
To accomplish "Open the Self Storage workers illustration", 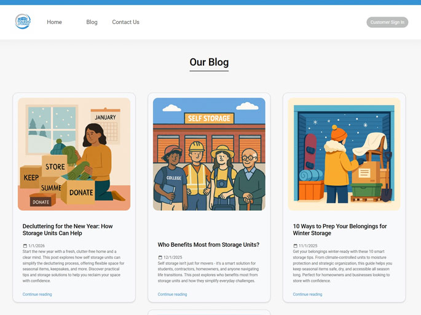I will coord(209,154).
